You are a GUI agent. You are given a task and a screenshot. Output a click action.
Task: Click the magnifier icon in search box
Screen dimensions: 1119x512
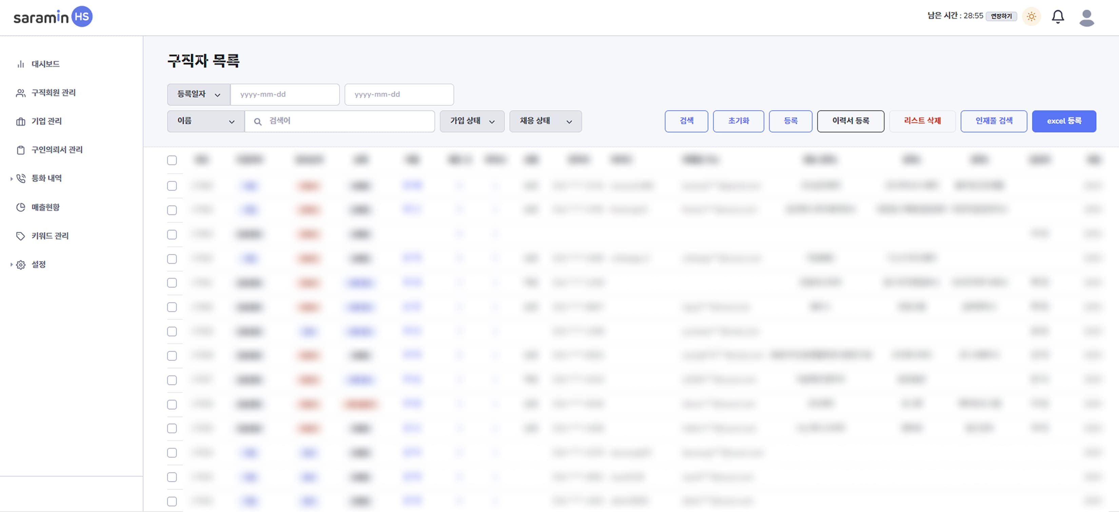258,122
